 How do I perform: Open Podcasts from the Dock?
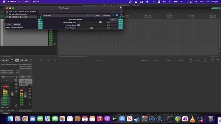pyautogui.click(x=107, y=119)
